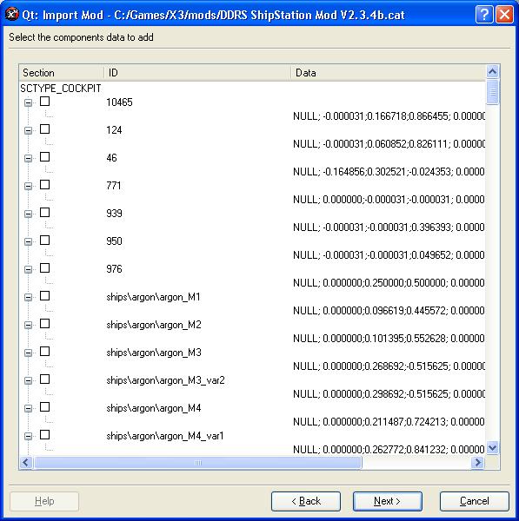519x521 pixels.
Task: Select the ID text 10465
Action: click(119, 102)
